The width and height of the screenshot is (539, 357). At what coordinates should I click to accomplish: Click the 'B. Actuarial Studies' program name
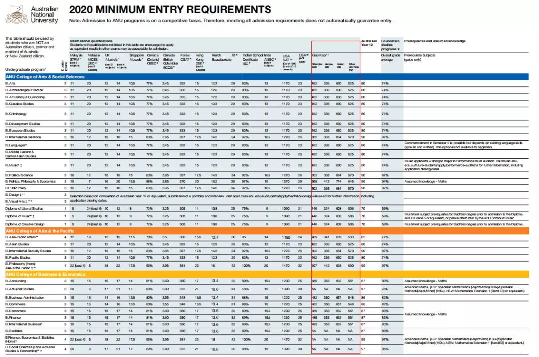(20, 289)
